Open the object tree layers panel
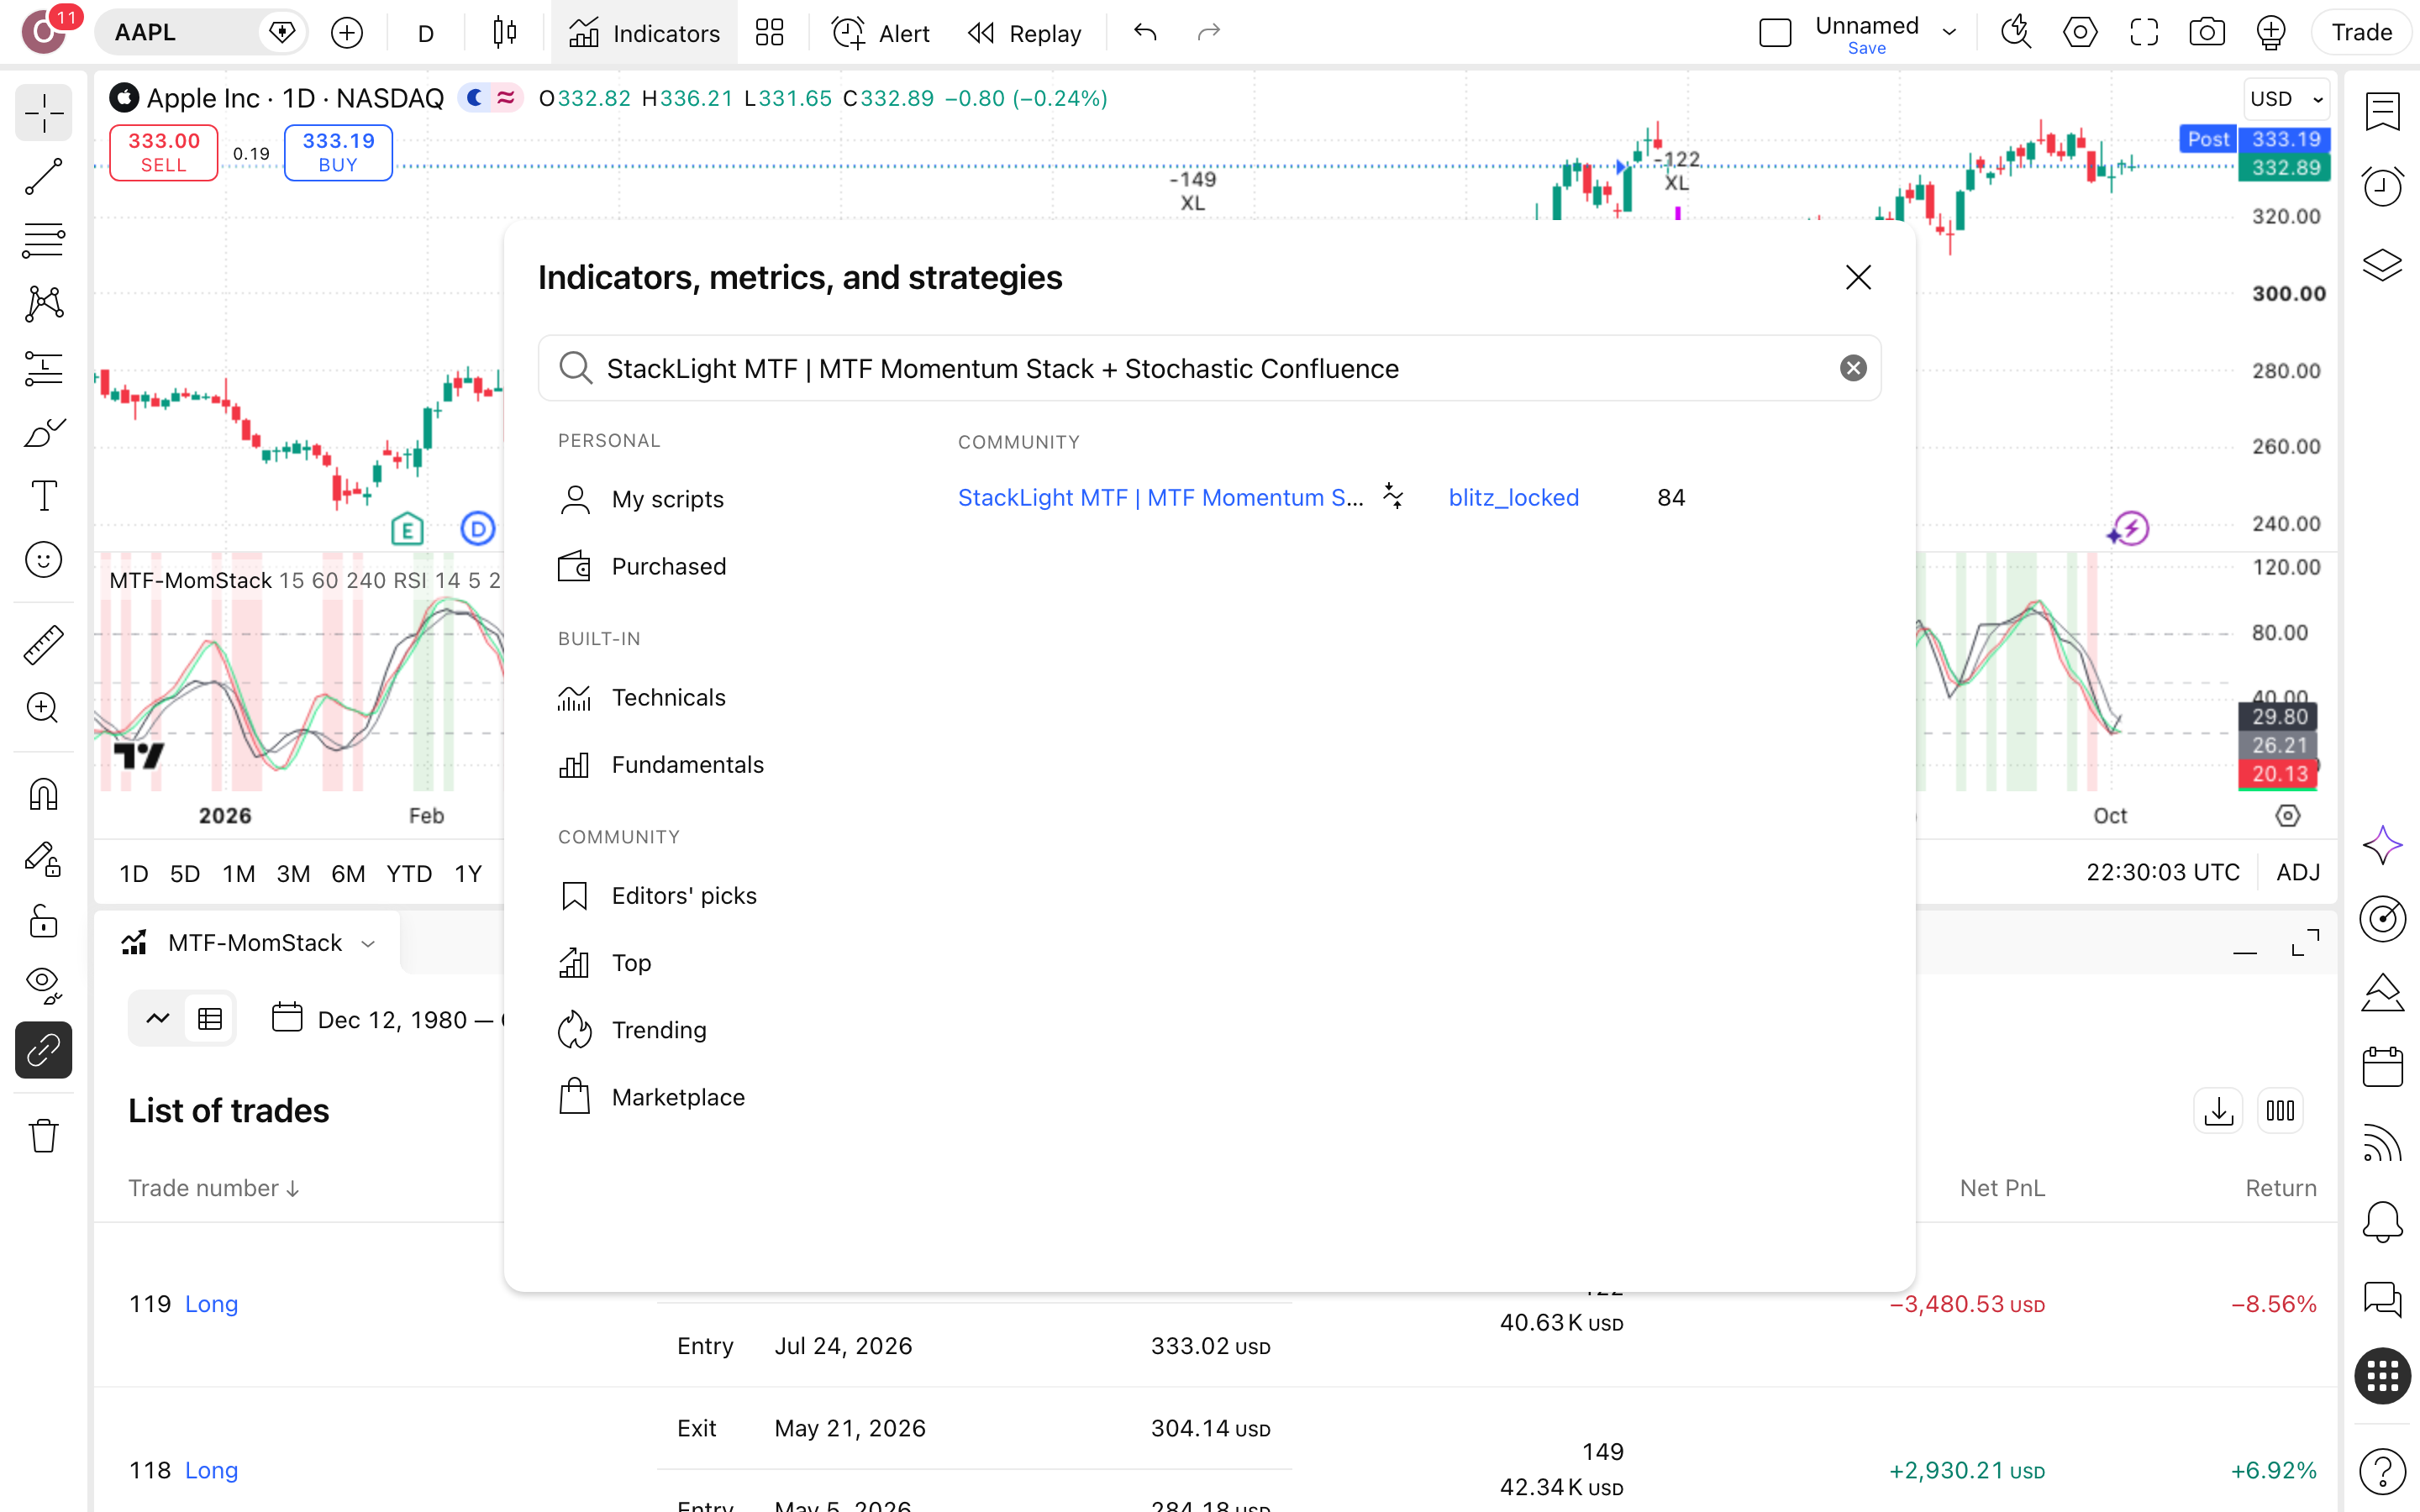This screenshot has width=2420, height=1512. (x=2383, y=265)
